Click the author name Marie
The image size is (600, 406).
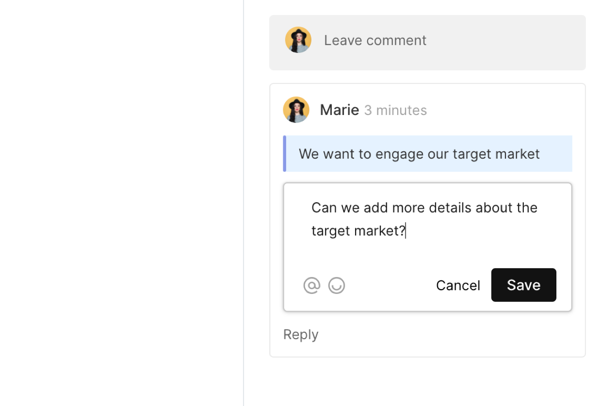point(339,110)
